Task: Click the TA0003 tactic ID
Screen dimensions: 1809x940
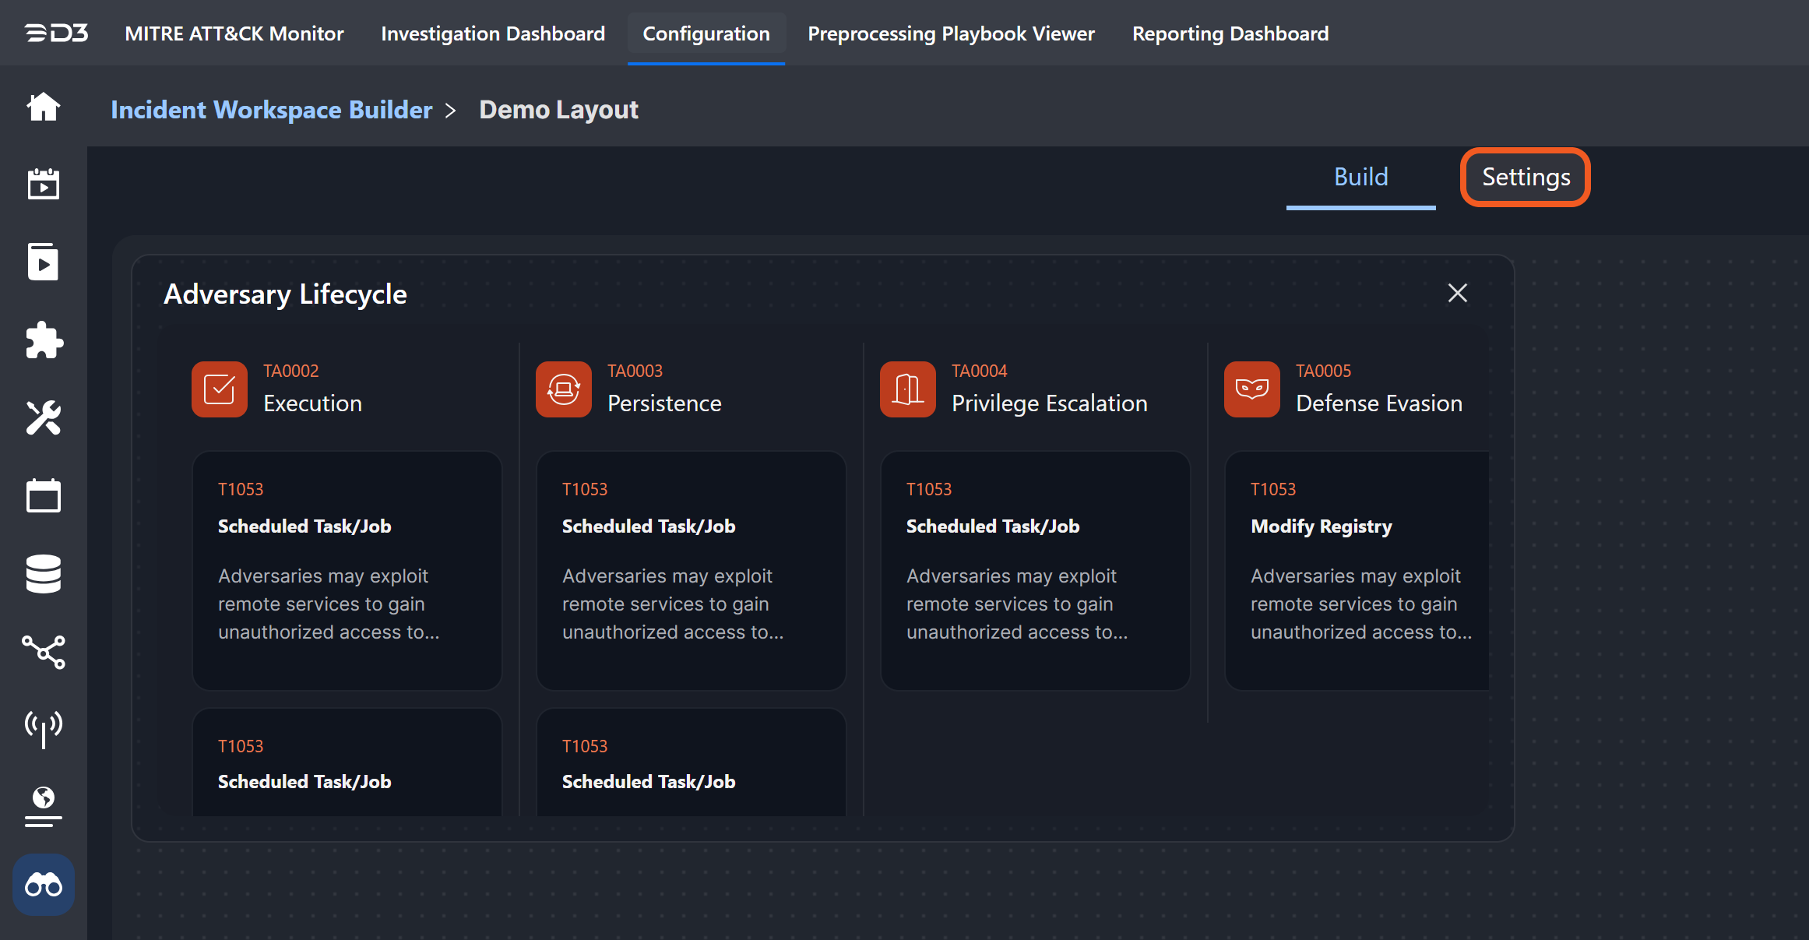Action: [635, 371]
